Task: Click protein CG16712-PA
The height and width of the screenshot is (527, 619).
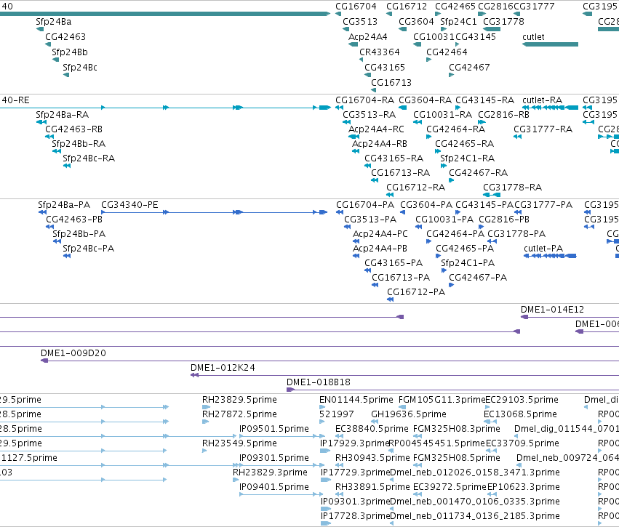Action: click(415, 292)
